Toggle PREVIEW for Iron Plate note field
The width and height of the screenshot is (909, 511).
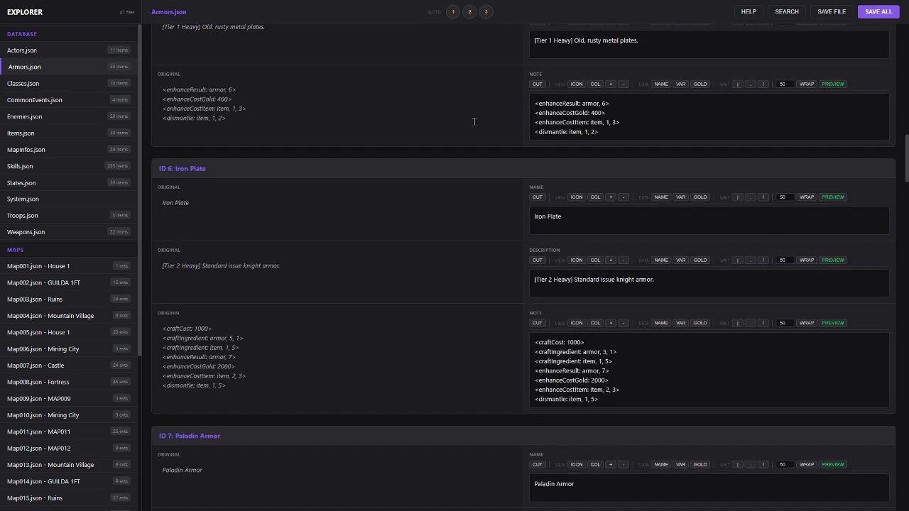point(833,323)
